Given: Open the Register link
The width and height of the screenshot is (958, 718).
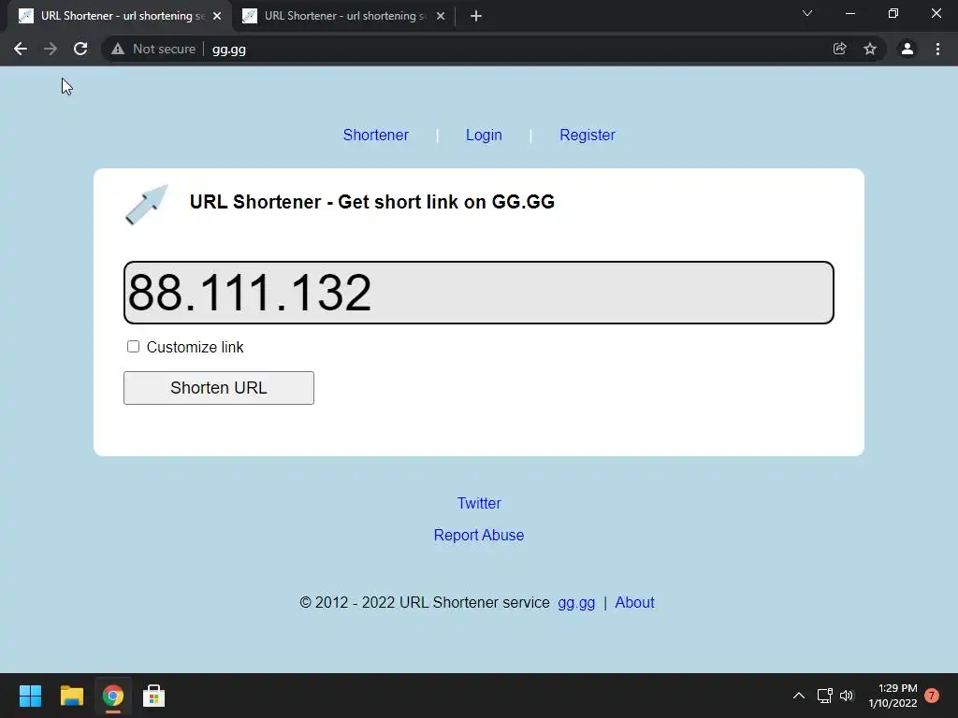Looking at the screenshot, I should [x=588, y=135].
